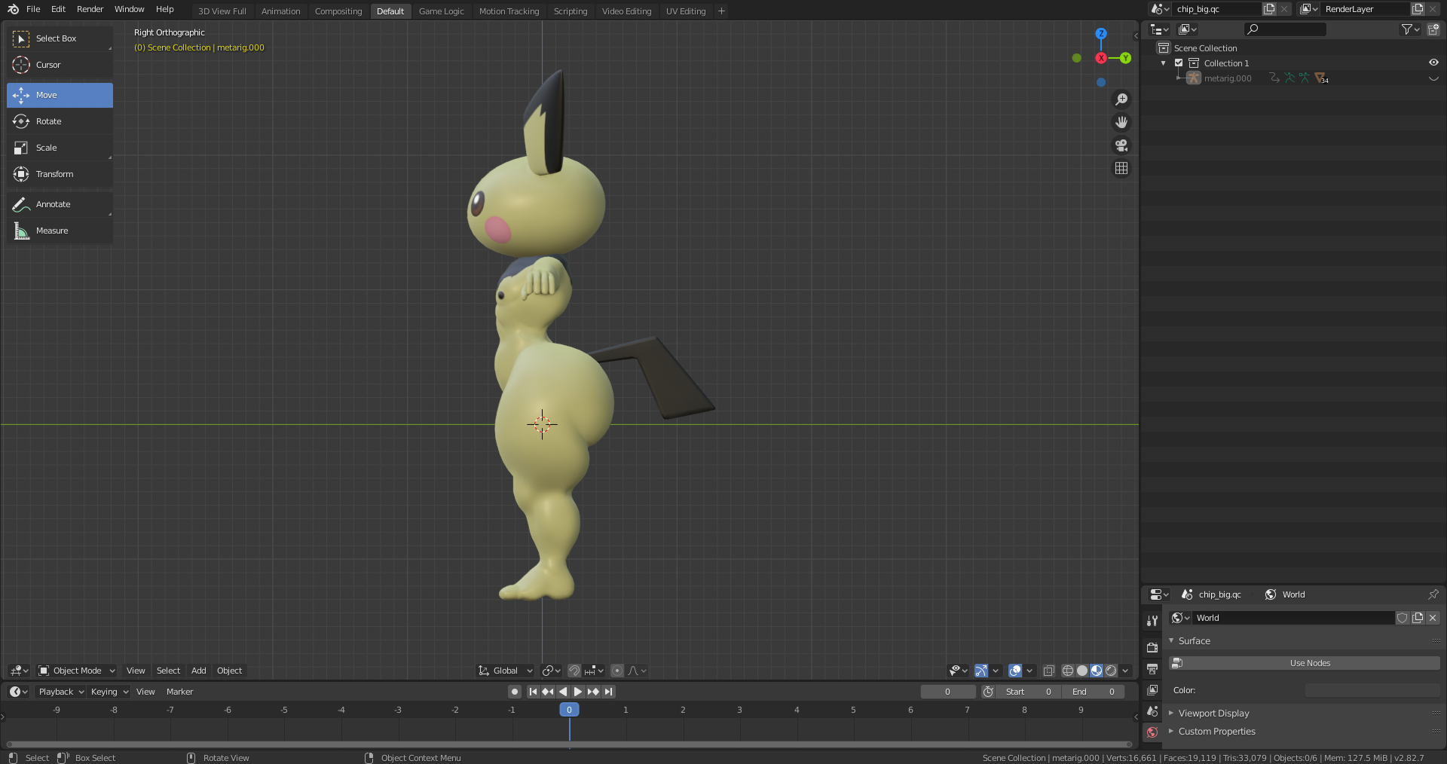The height and width of the screenshot is (764, 1447).
Task: Open the World properties tab
Action: 1152,732
